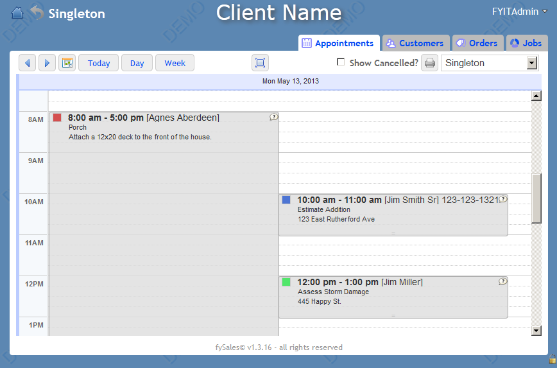Open the 8:00 am - 5:00 pm Agnes Aberdeen appointment

pyautogui.click(x=164, y=224)
